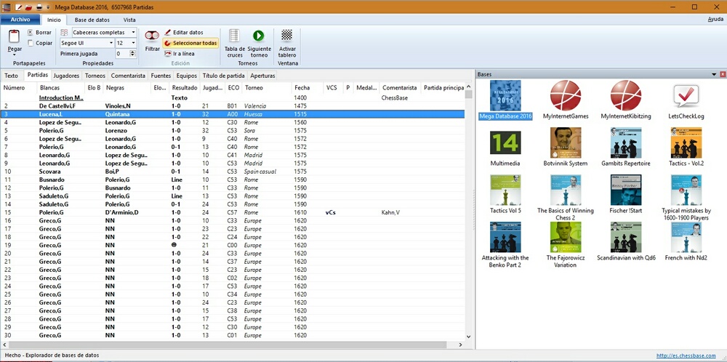727x362 pixels.
Task: Switch to the Título de partida tab
Action: coord(223,76)
